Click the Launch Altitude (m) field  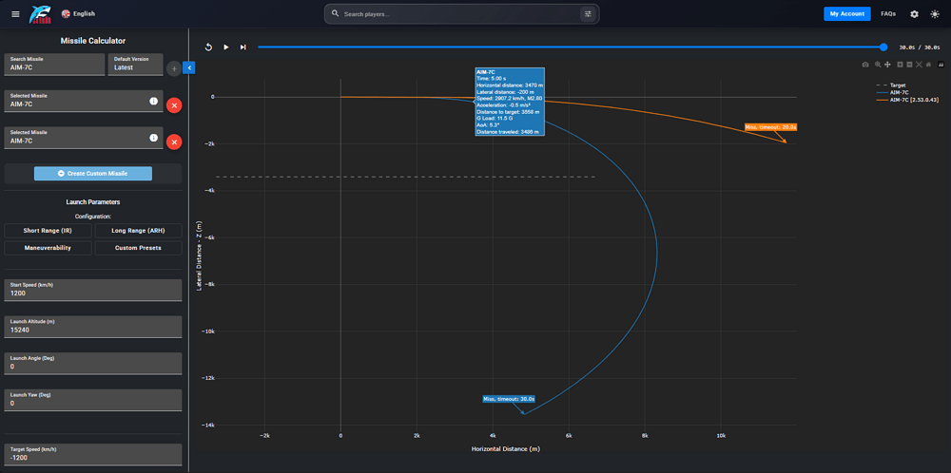click(x=93, y=327)
